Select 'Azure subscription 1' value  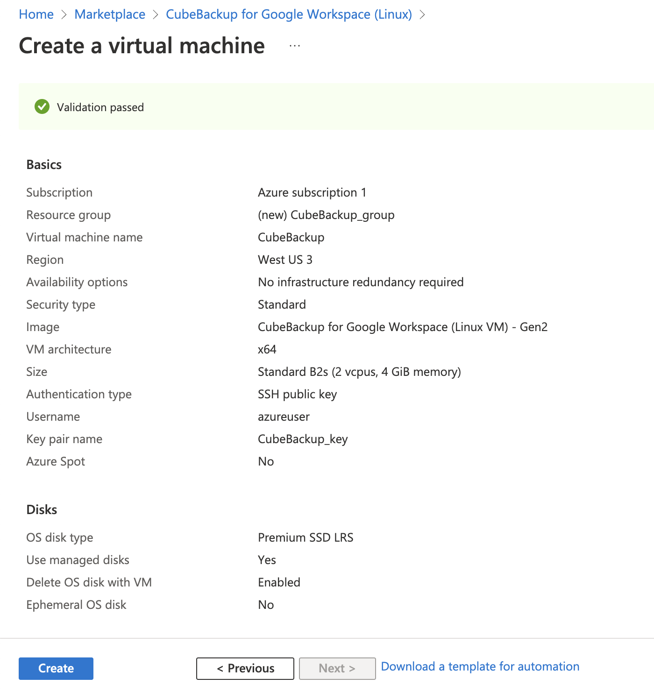(x=312, y=192)
